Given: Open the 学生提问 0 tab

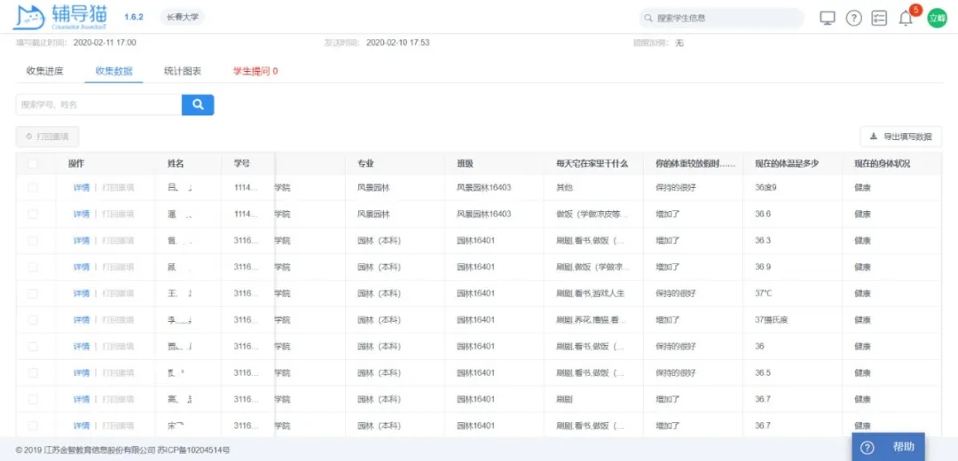Looking at the screenshot, I should 255,72.
